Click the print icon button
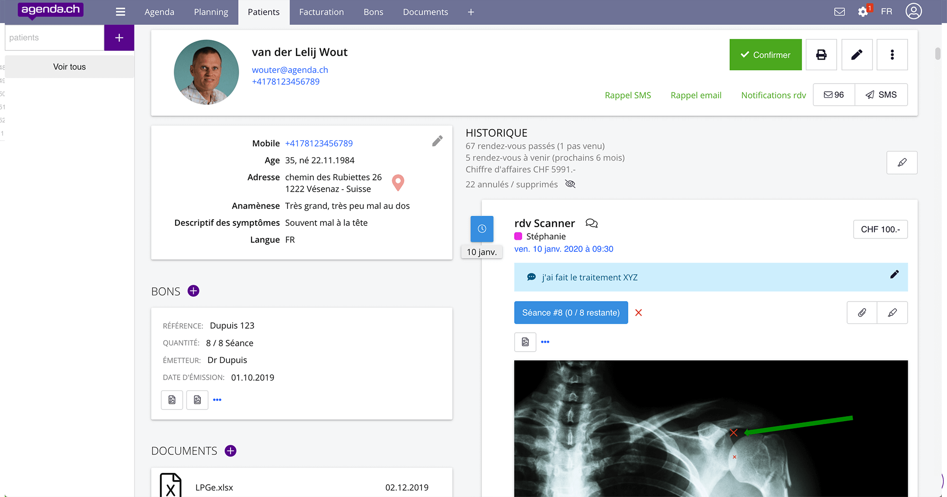 (x=821, y=55)
